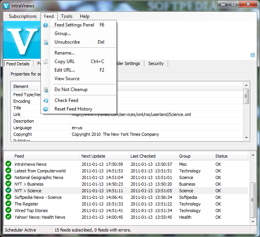Viewport: 260px width, 237px height.
Task: Click green check icon for The Register
Action: [x=8, y=204]
